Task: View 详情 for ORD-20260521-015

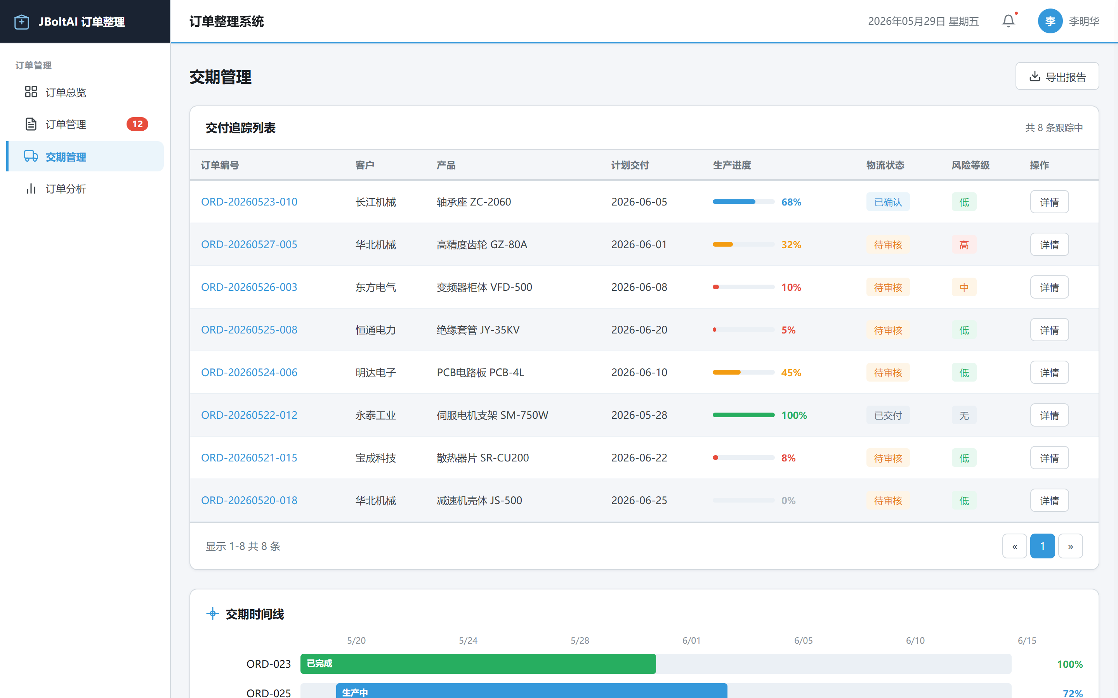Action: coord(1049,458)
